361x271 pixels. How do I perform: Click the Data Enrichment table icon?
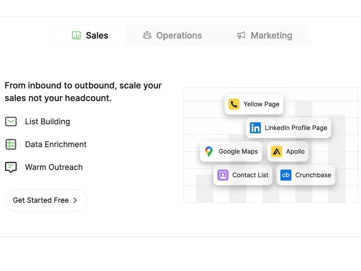click(x=11, y=144)
